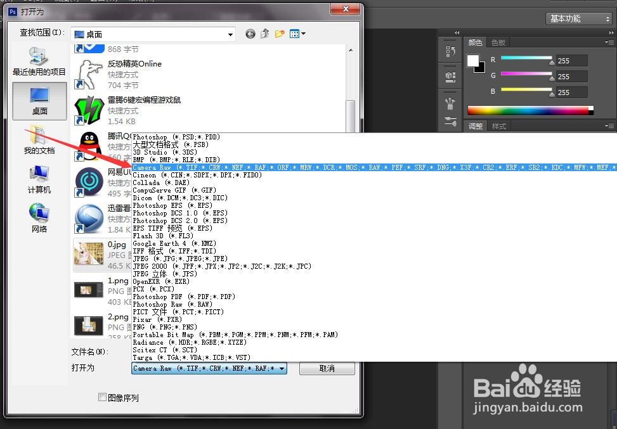Select the 迅雷看看 shortcut icon

tap(89, 219)
